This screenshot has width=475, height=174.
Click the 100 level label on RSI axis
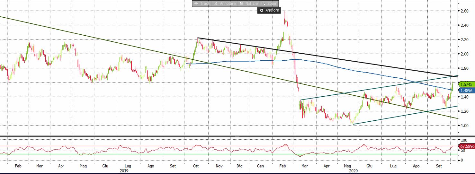(464, 141)
